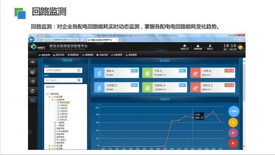Open the project selection dropdown
The image size is (275, 155).
(x=63, y=70)
